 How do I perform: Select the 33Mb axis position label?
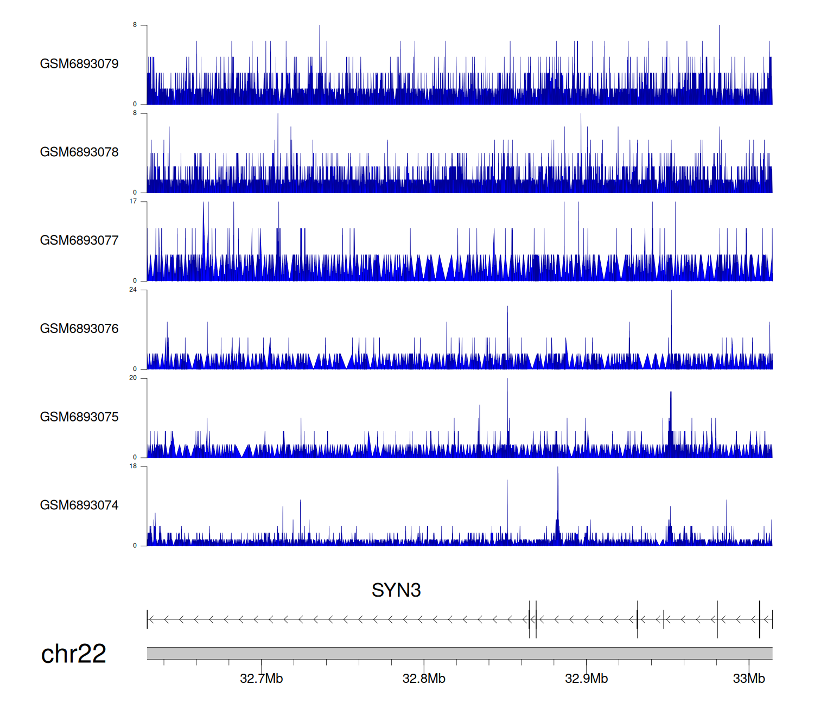click(748, 679)
